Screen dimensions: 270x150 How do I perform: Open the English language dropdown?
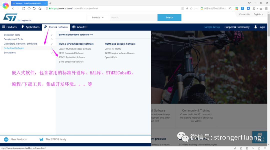(x=258, y=14)
